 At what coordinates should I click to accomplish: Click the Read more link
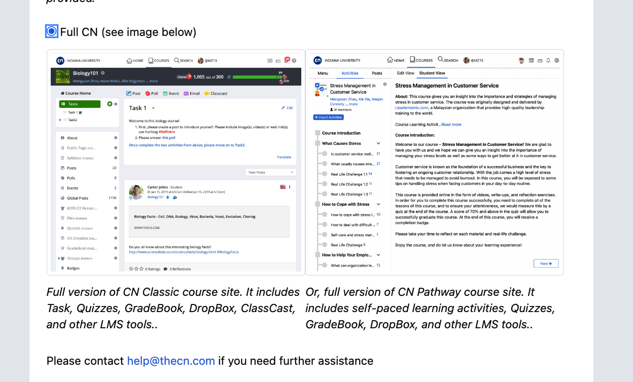[x=451, y=125]
